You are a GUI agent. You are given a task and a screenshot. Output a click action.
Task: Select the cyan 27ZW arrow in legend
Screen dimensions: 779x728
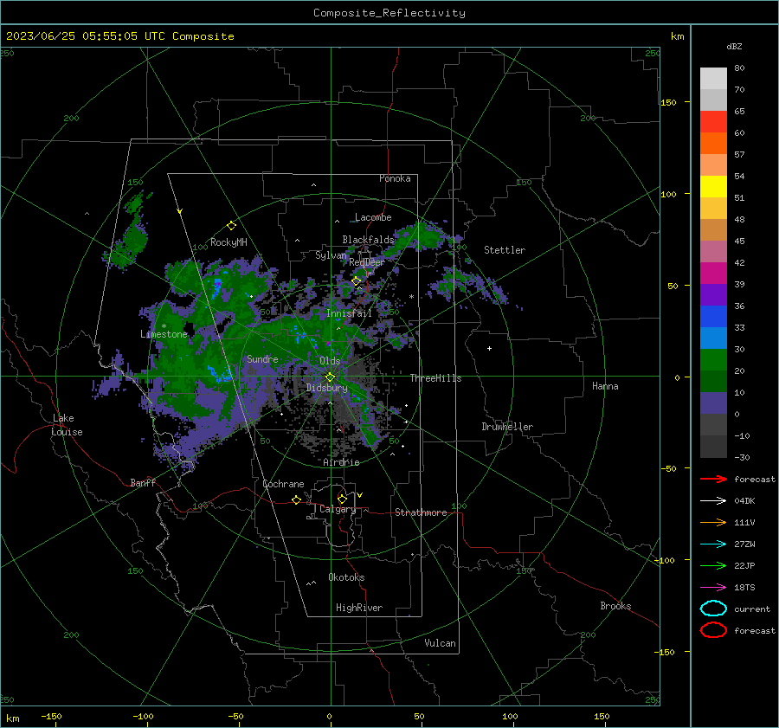tap(713, 544)
